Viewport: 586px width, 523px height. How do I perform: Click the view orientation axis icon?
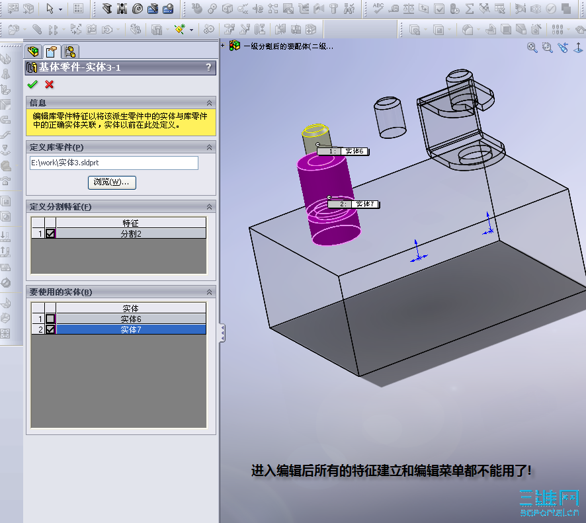(578, 48)
